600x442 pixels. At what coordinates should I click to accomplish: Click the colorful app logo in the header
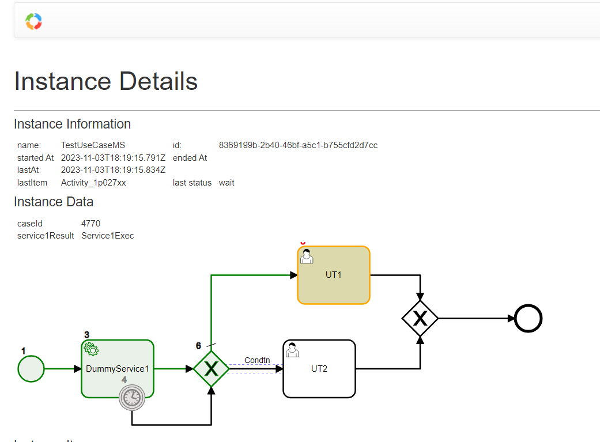click(33, 20)
